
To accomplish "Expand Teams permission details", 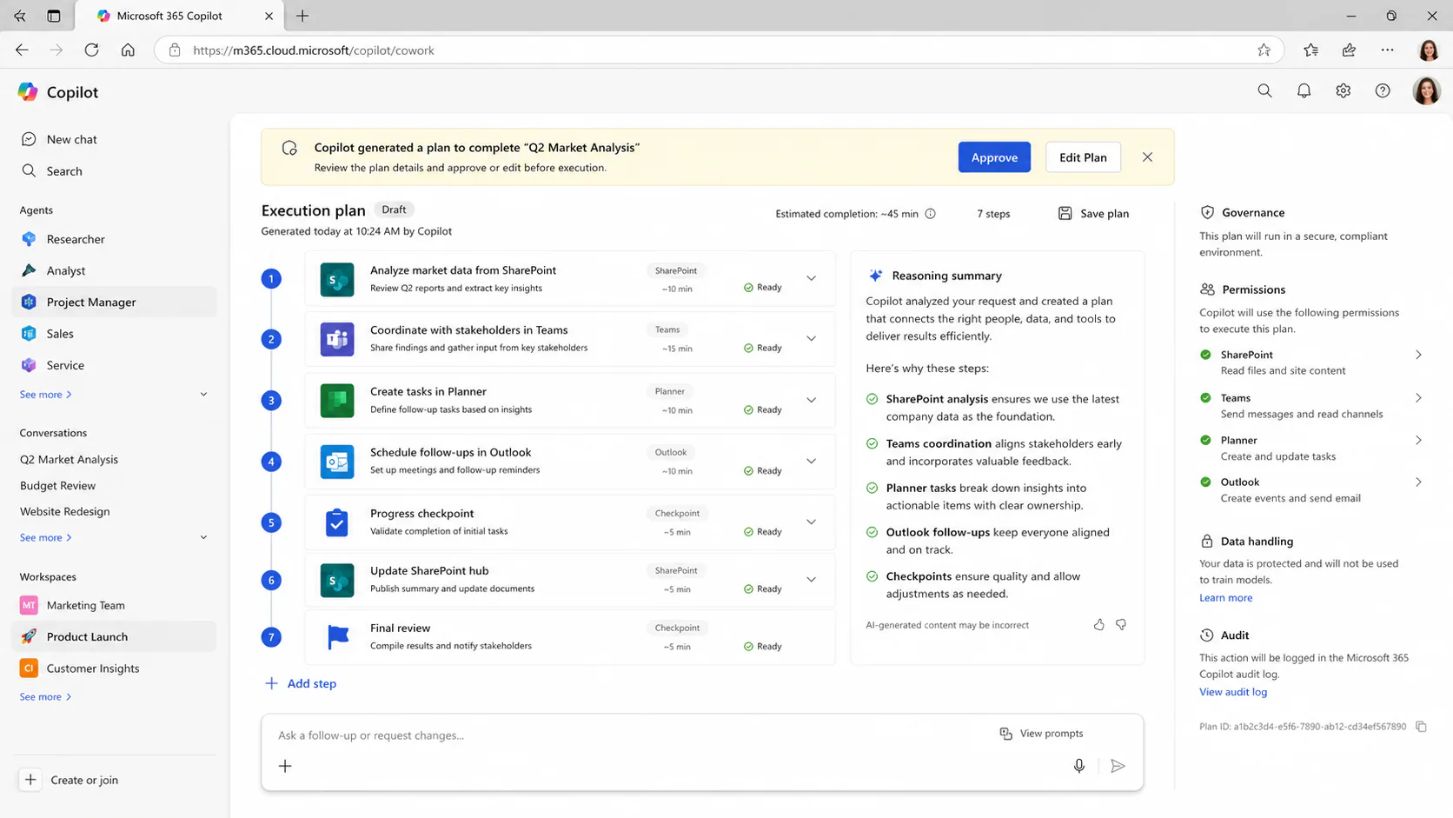I will (x=1418, y=398).
